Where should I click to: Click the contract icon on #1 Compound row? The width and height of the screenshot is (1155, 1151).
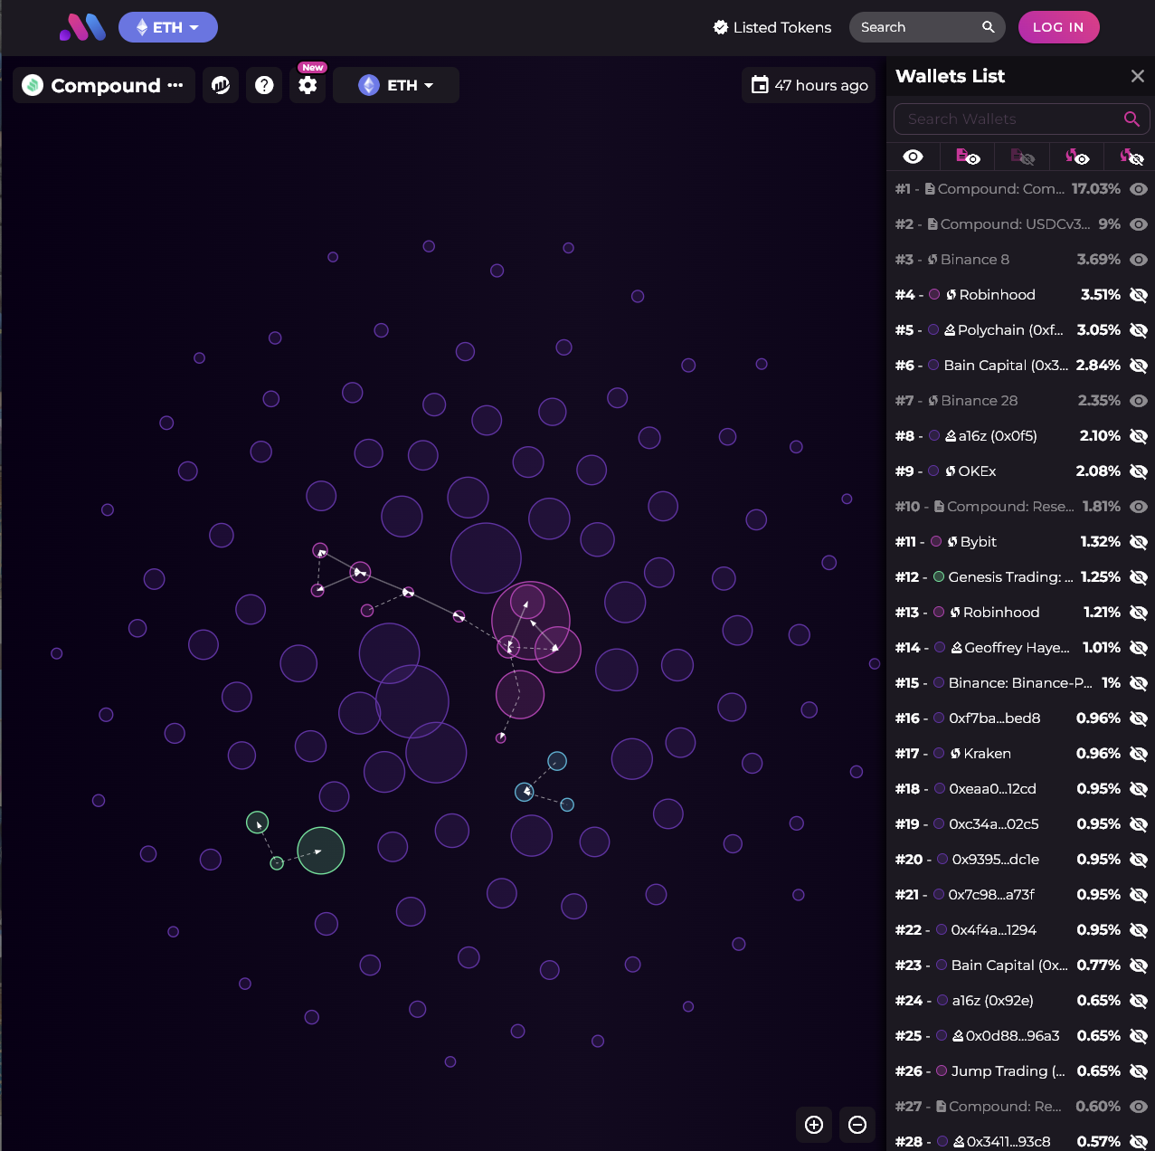point(930,189)
